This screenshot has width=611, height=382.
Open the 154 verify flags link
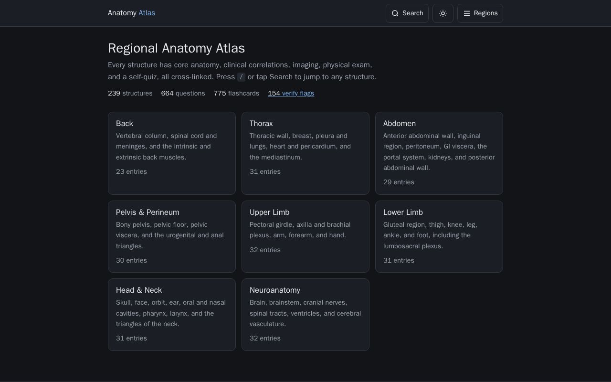point(291,93)
